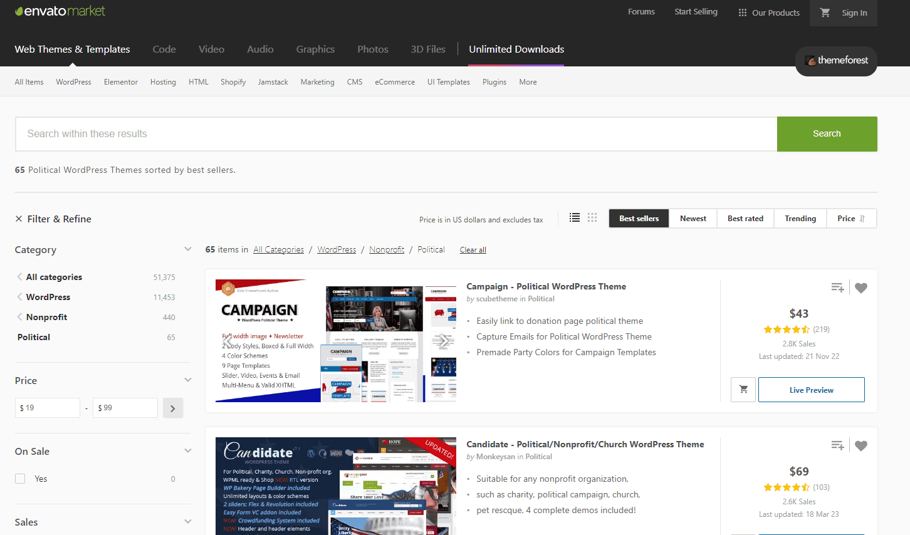Sort results by Best rated
Viewport: 910px width, 535px height.
tap(745, 219)
